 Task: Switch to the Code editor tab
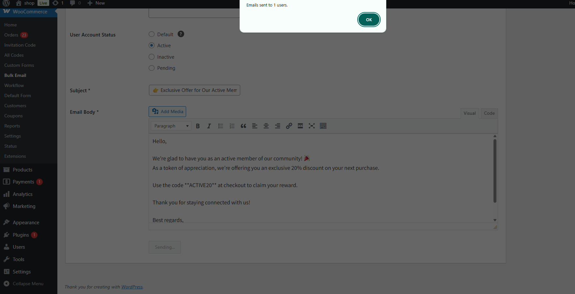(489, 113)
